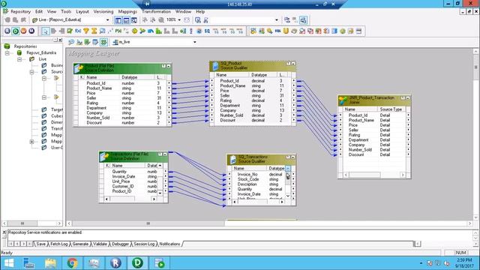The height and width of the screenshot is (270, 480).
Task: Launch Workflow Manager (orange W icon)
Action: point(23,31)
